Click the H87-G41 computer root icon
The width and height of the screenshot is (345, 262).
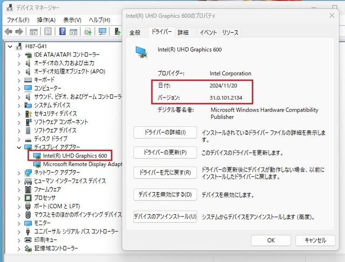tap(19, 46)
